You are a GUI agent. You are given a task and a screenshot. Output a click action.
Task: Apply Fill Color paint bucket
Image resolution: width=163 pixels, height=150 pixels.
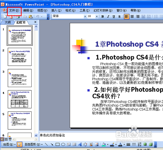(x=104, y=144)
